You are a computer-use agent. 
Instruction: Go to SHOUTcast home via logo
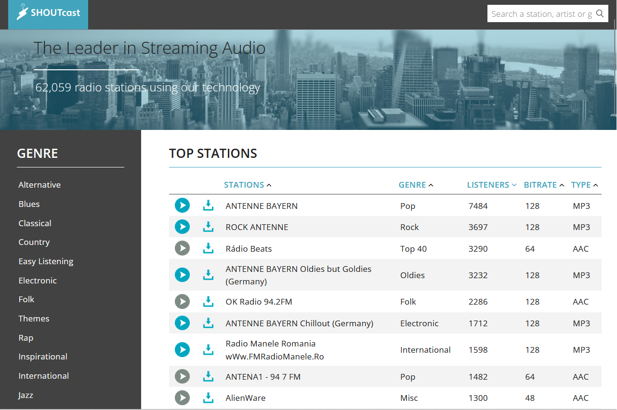[x=48, y=13]
